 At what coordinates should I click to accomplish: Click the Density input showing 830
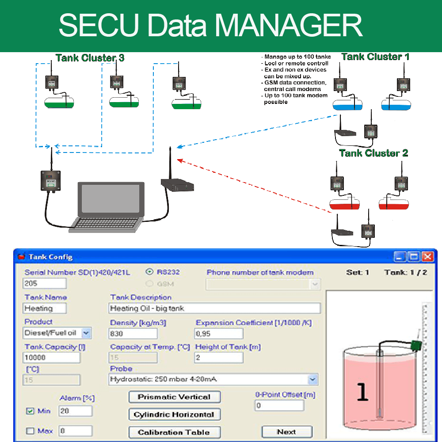click(133, 334)
